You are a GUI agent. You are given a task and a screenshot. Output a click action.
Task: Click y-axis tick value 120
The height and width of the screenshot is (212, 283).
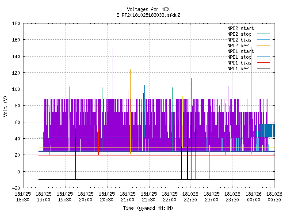16,73
